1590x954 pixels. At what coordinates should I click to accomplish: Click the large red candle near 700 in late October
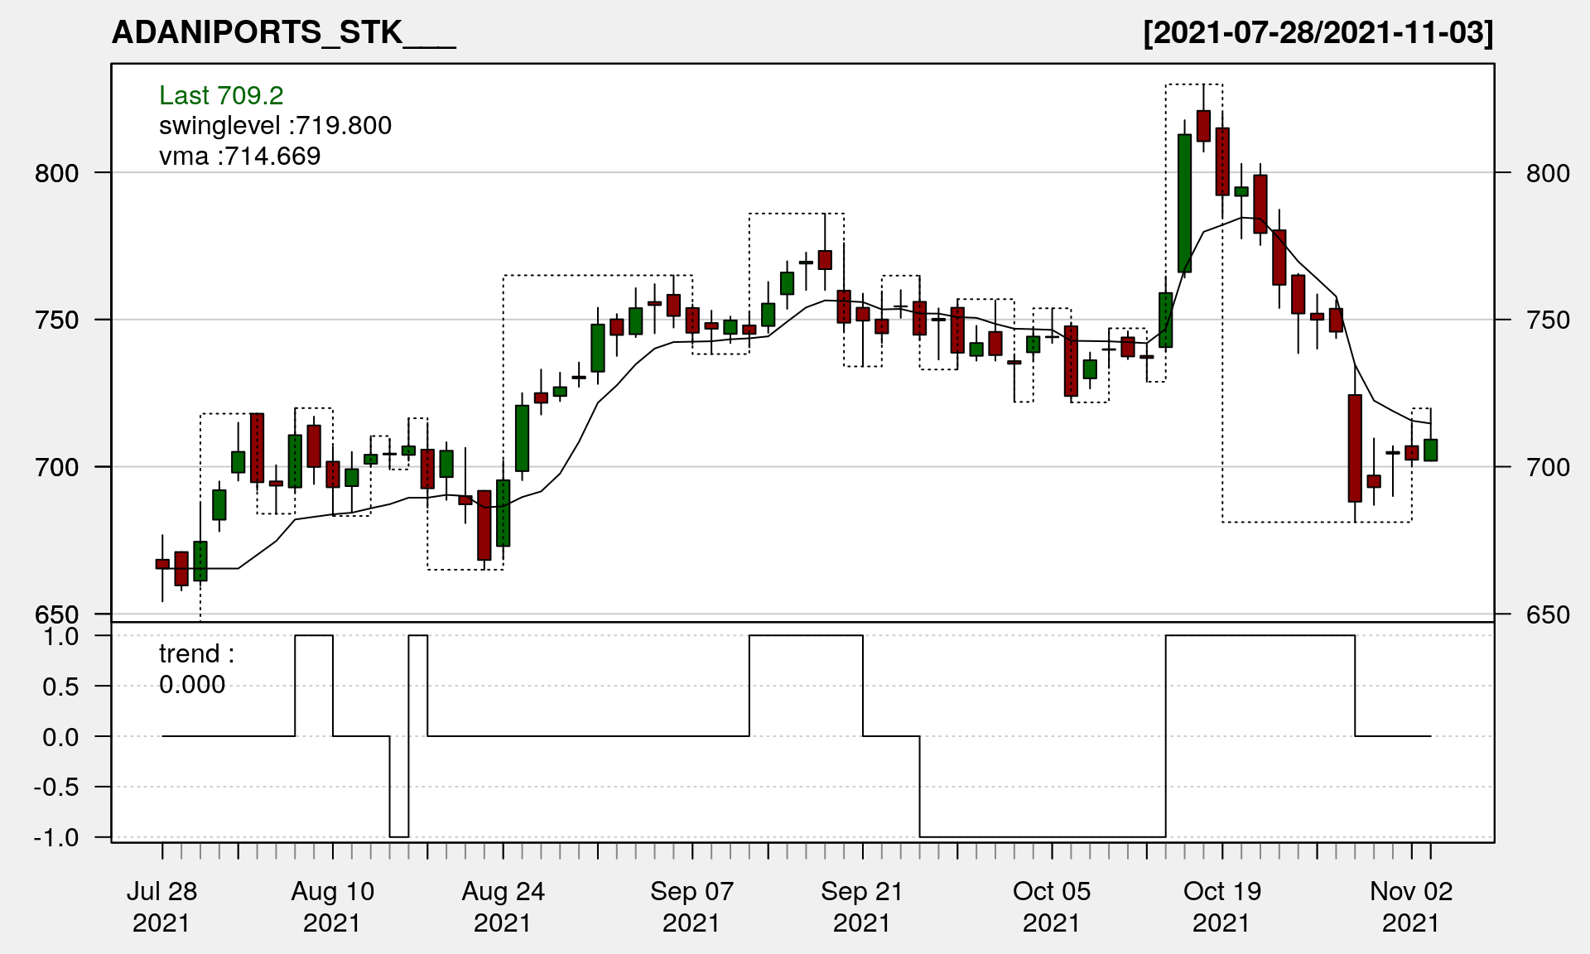pyautogui.click(x=1355, y=448)
